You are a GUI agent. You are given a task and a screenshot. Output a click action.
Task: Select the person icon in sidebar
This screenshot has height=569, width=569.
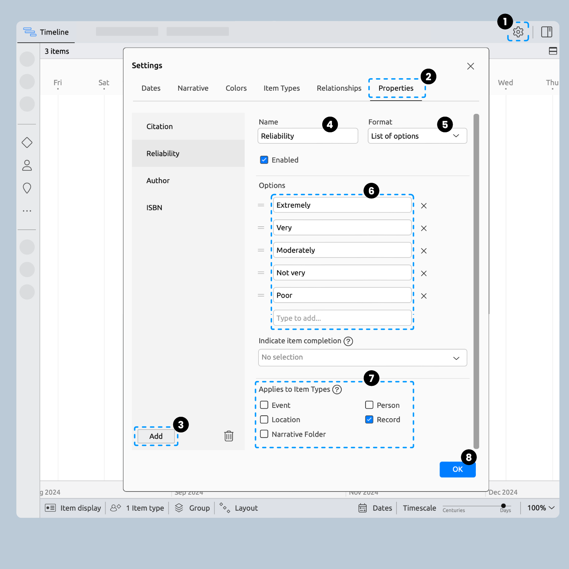pos(27,165)
